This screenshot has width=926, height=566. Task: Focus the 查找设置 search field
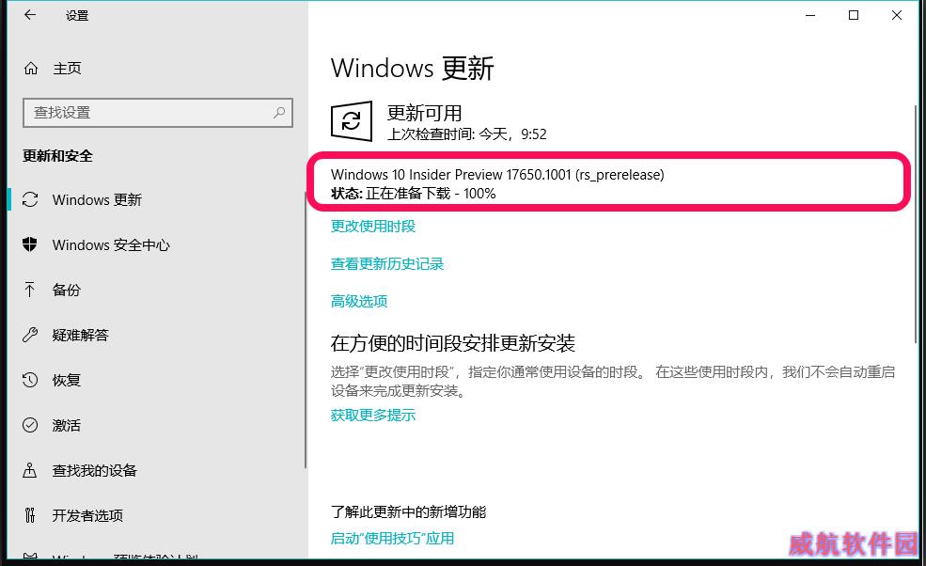point(158,113)
